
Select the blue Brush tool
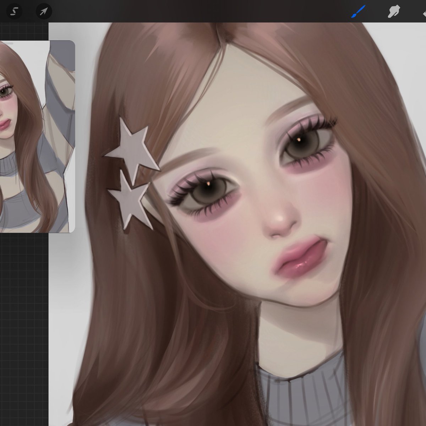pos(358,11)
